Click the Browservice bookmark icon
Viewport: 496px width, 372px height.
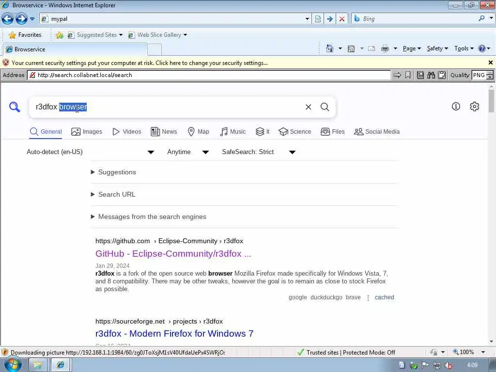pyautogui.click(x=408, y=75)
